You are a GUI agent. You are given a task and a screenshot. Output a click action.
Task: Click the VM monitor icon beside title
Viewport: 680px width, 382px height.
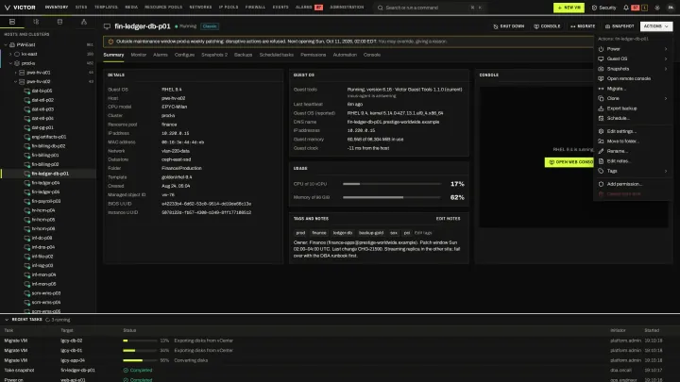(x=107, y=26)
